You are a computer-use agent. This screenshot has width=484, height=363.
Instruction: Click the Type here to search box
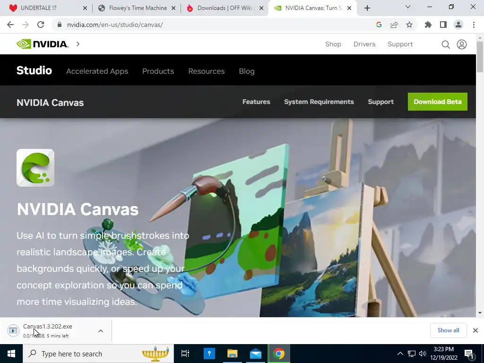pos(98,354)
